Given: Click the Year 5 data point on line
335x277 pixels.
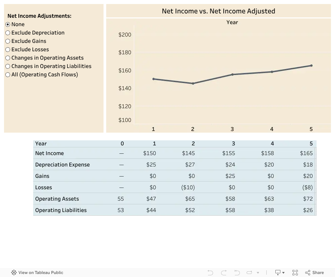Looking at the screenshot, I should pos(311,66).
